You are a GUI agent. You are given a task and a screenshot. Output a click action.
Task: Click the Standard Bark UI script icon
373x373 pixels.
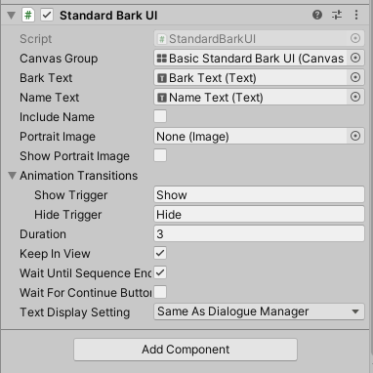(28, 15)
